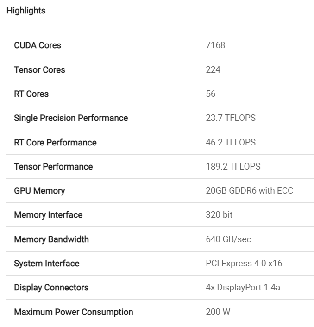This screenshot has width=314, height=327.
Task: Click the 224 tensor cores value
Action: (x=213, y=70)
